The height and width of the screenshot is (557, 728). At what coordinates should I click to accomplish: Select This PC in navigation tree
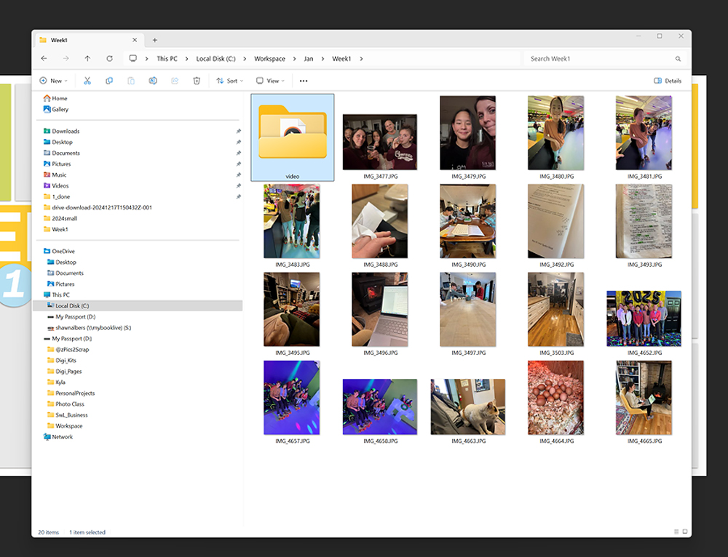point(56,295)
